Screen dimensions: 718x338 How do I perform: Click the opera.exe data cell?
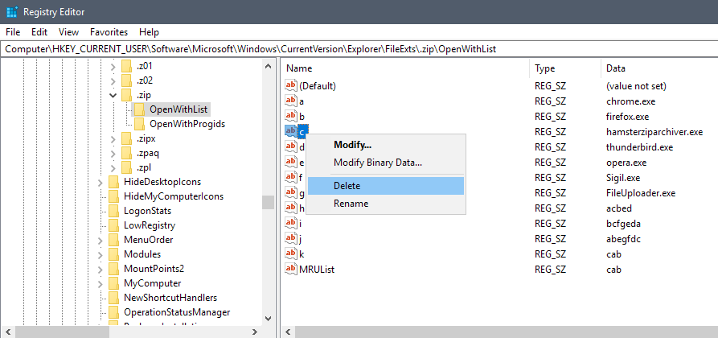pyautogui.click(x=626, y=163)
